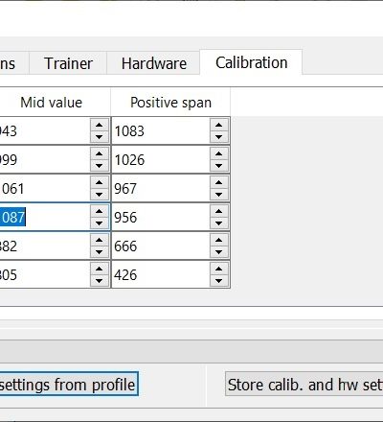Open the Hardware tab

(154, 63)
